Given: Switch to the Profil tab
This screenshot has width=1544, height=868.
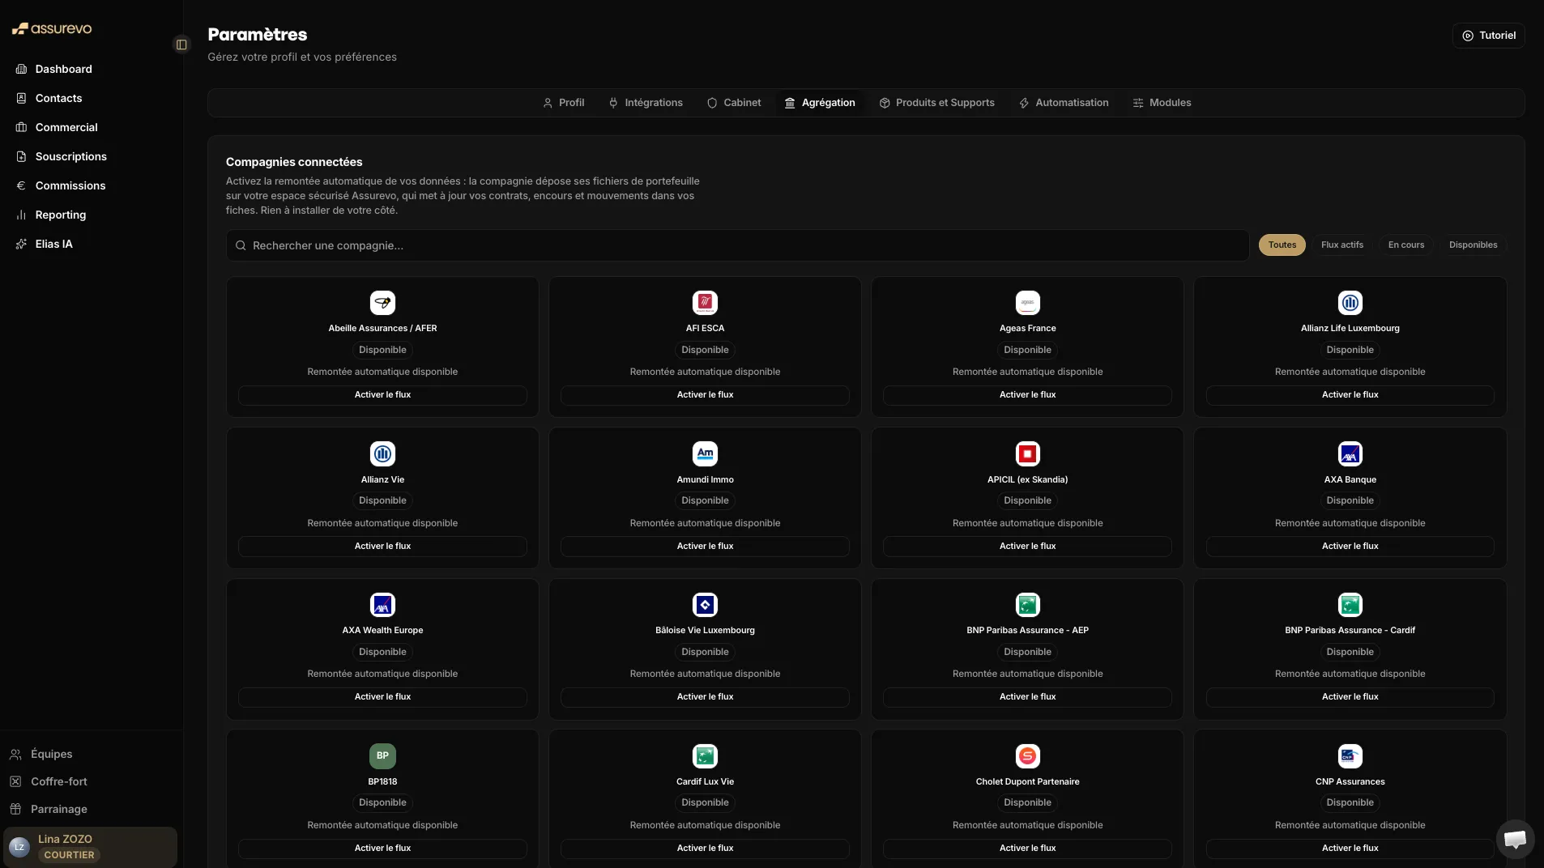Looking at the screenshot, I should [563, 103].
